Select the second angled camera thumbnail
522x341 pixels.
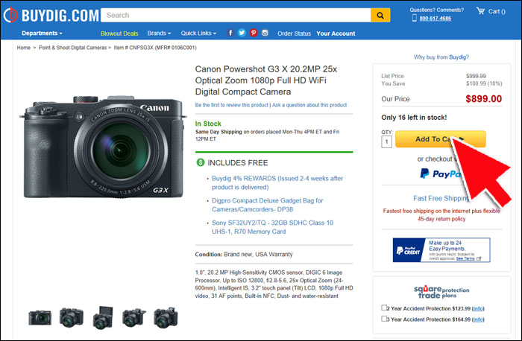coord(72,317)
